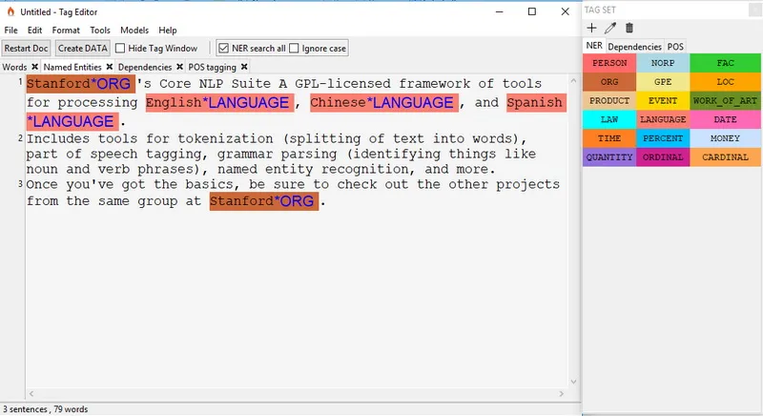Pick the TIME tag swatch

(609, 138)
